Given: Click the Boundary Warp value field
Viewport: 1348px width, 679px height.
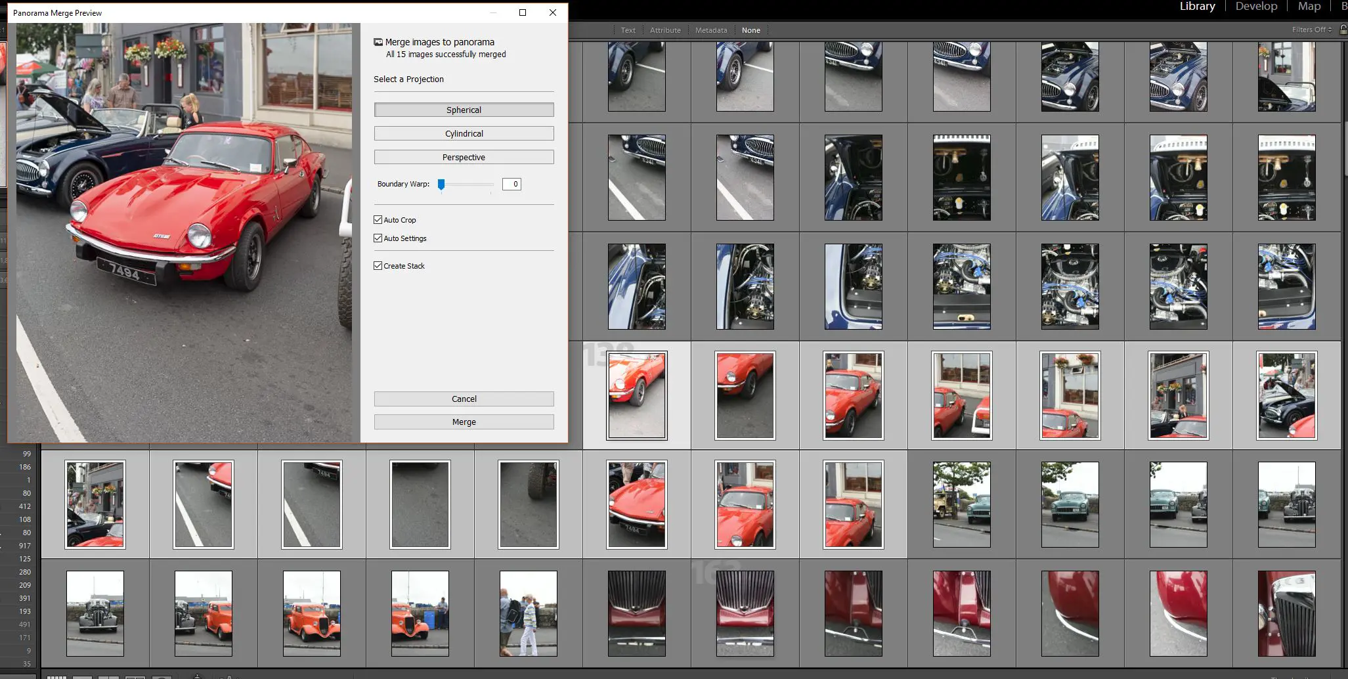Looking at the screenshot, I should tap(511, 184).
